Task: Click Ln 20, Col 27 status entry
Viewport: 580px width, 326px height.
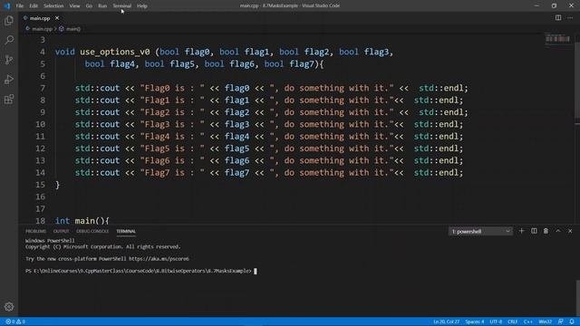Action: coord(447,321)
